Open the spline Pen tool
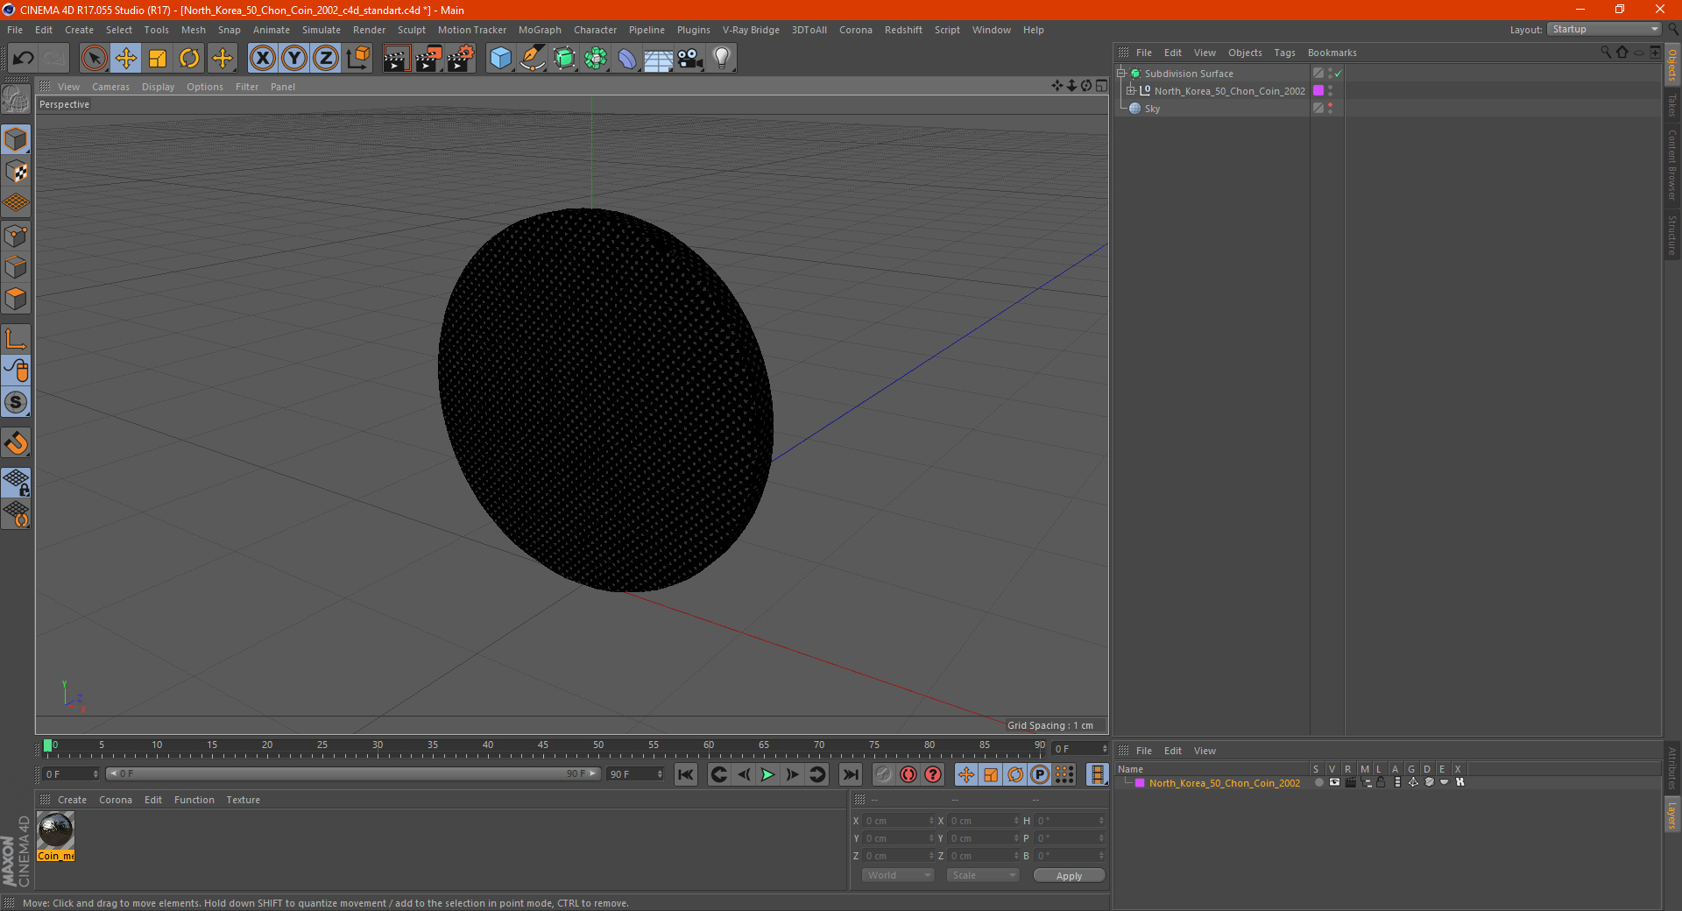 pos(533,59)
